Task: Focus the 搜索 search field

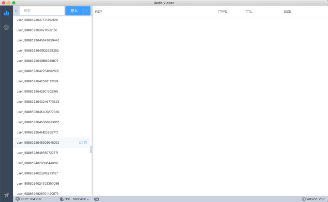Action: 42,11
